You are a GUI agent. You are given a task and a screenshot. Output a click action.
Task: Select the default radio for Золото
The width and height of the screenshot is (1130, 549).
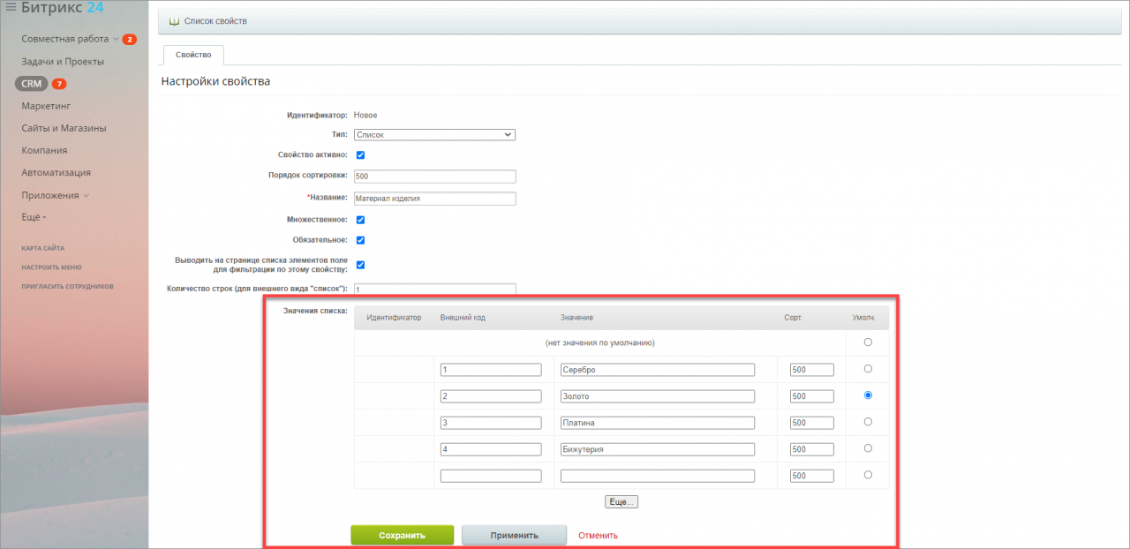[868, 395]
